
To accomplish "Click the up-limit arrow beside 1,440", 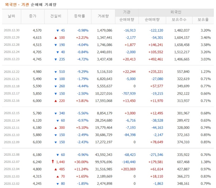I will 53,162.
